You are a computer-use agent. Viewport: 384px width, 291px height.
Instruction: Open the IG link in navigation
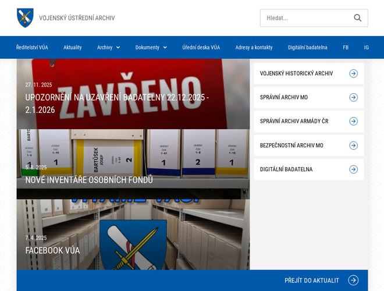[x=367, y=47]
